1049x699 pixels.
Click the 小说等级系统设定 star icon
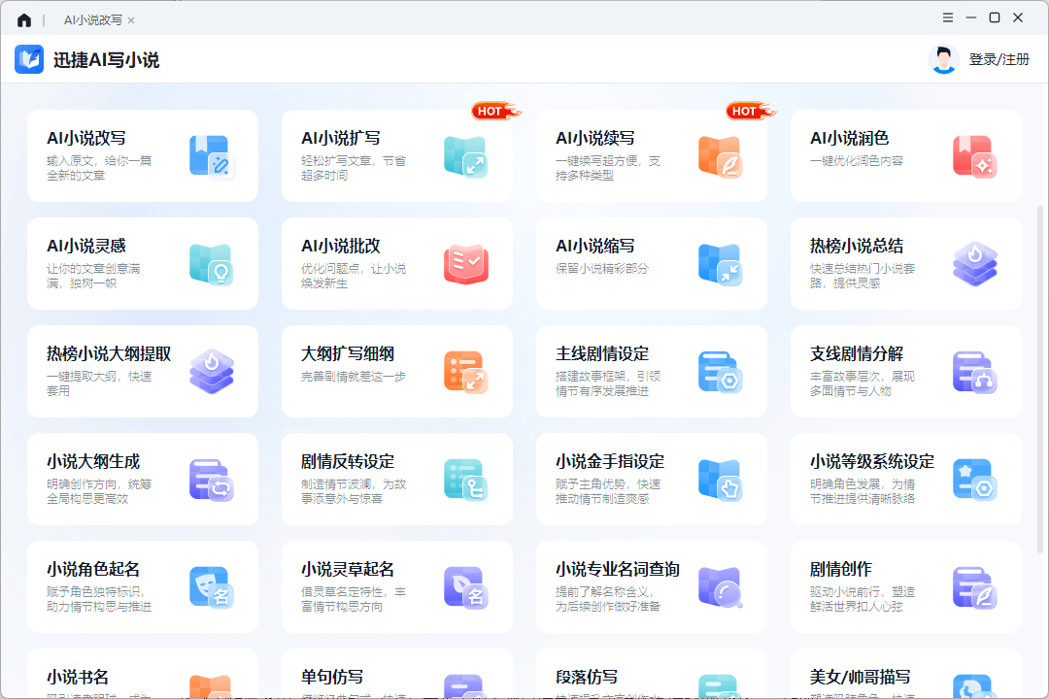click(975, 480)
